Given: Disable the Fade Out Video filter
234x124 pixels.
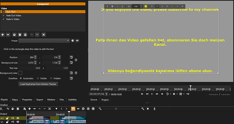Looking at the screenshot, I should click(3, 15).
